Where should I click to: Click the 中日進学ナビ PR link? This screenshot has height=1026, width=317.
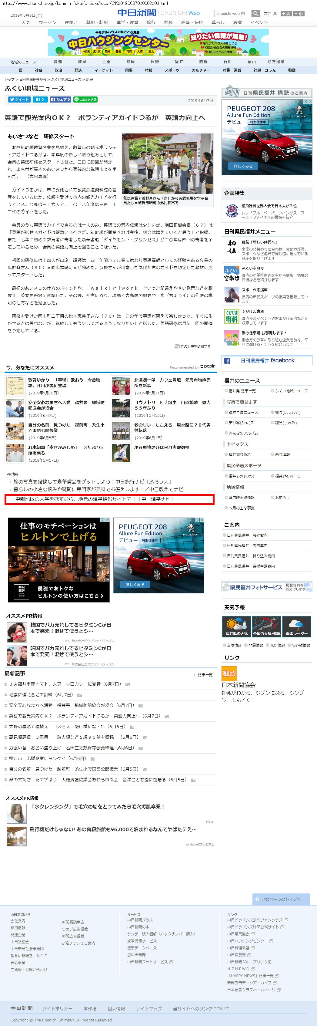[x=94, y=499]
